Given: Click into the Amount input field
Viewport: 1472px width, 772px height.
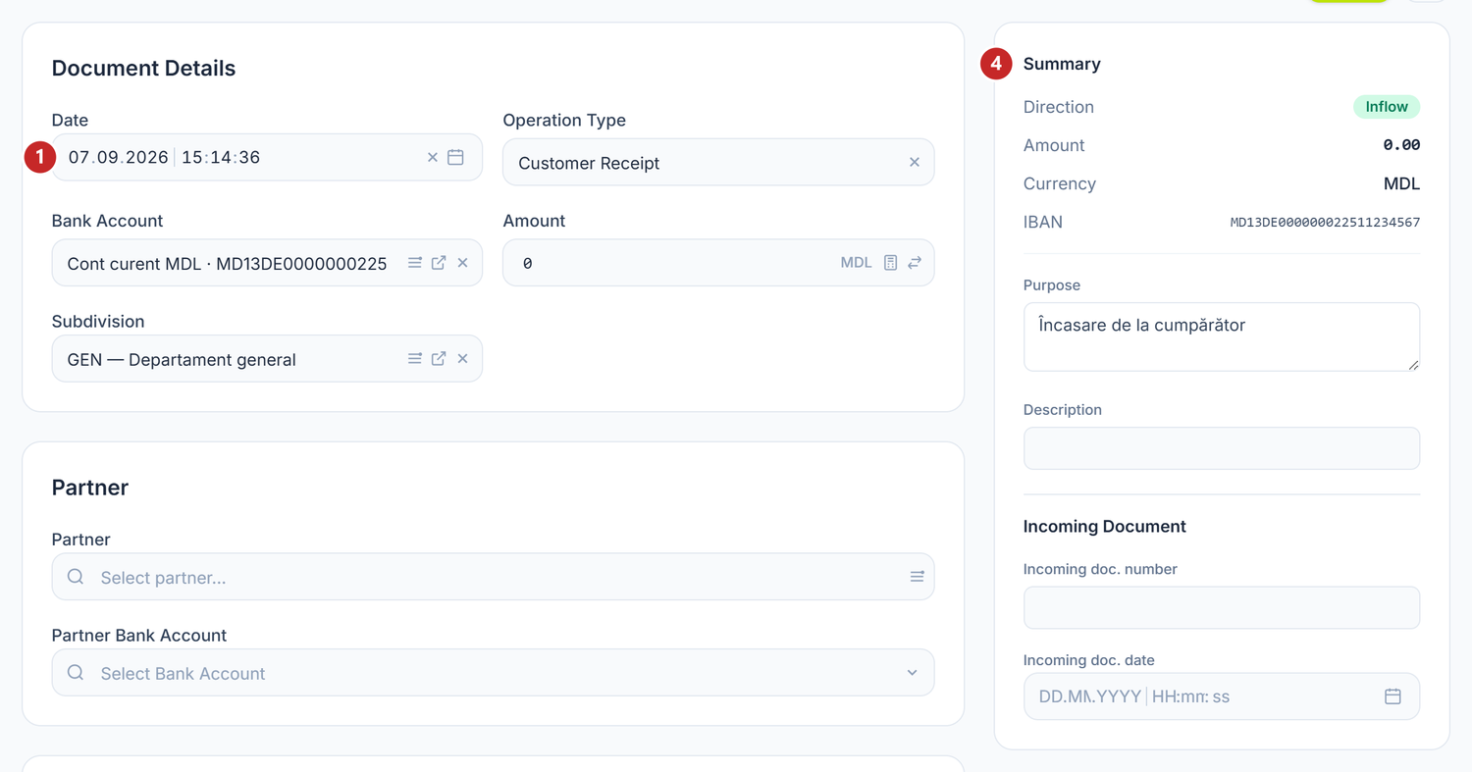Looking at the screenshot, I should point(718,263).
